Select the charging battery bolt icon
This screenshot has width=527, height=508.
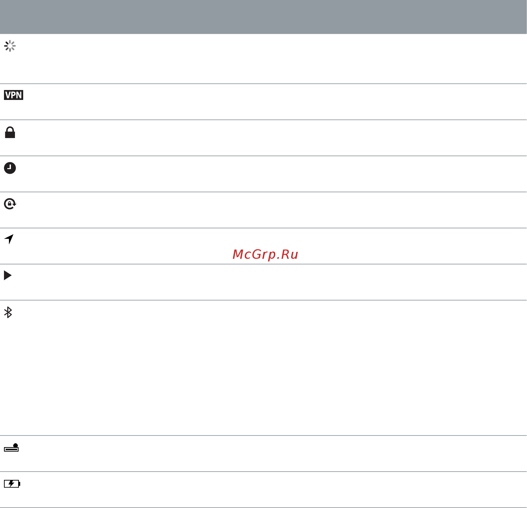(x=12, y=484)
